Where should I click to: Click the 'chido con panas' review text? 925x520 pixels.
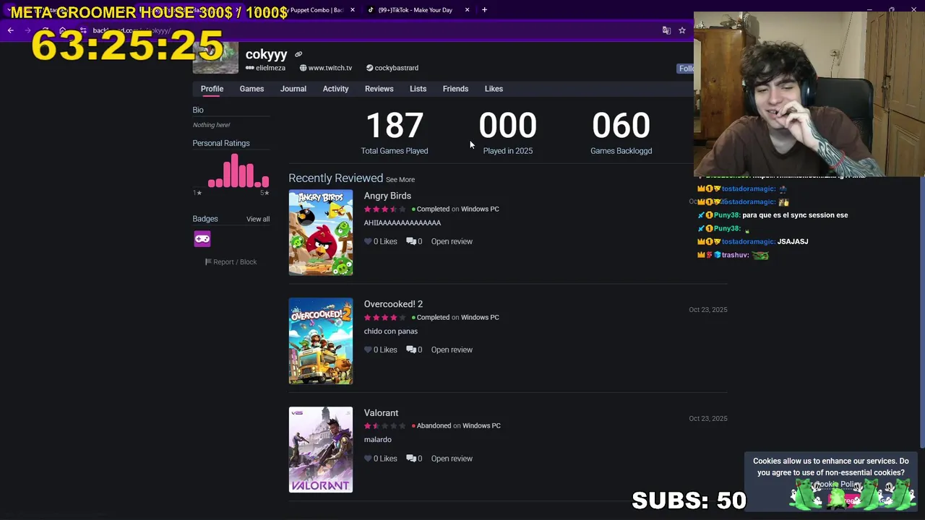tap(391, 331)
